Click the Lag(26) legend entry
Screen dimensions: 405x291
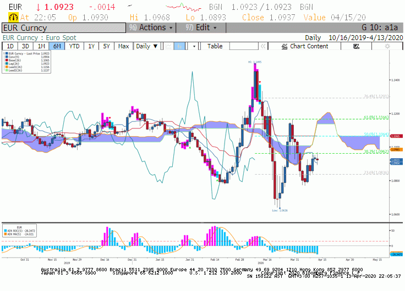pos(14,64)
